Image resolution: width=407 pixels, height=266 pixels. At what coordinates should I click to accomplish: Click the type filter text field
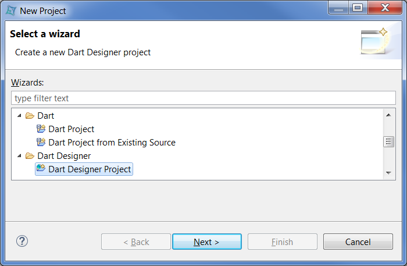click(x=203, y=98)
